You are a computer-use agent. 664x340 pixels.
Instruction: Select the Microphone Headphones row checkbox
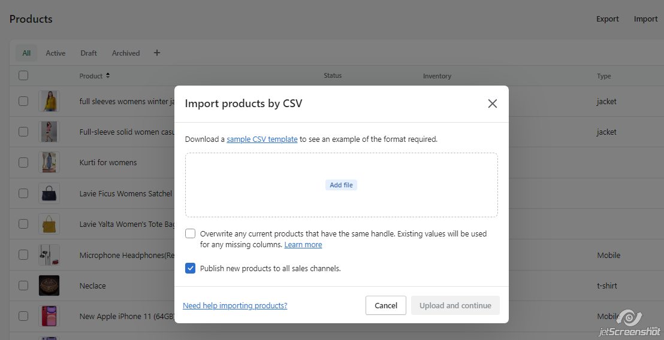coord(23,255)
